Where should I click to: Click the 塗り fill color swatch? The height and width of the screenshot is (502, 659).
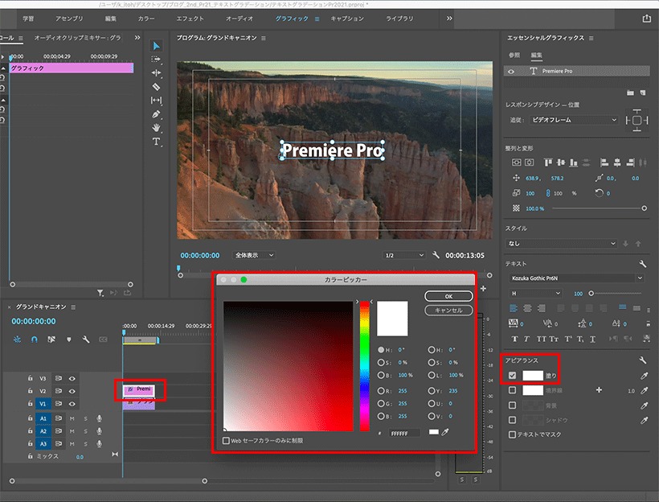(533, 376)
